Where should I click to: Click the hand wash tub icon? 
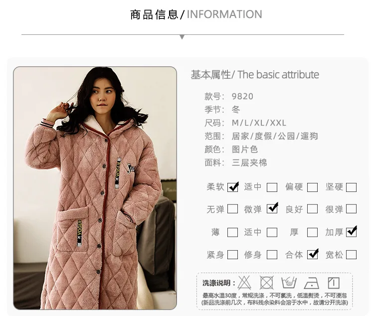click(289, 283)
